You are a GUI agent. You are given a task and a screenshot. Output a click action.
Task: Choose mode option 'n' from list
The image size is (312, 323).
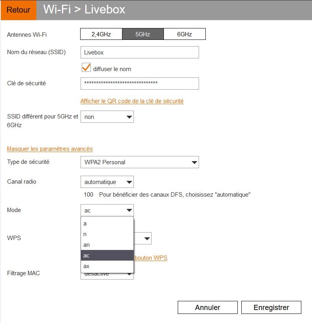pos(107,234)
